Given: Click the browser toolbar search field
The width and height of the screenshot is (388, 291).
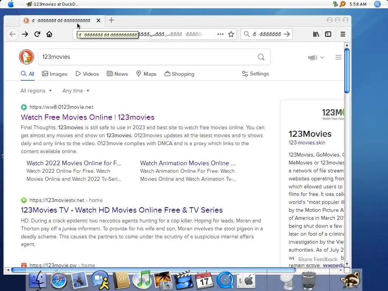Looking at the screenshot, I should pos(266,34).
